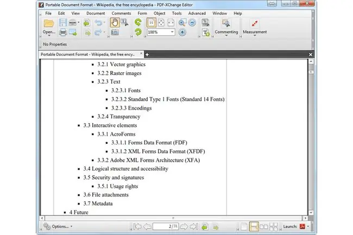Image resolution: width=353 pixels, height=235 pixels.
Task: Click the Fit Page icon
Action: 161,22
